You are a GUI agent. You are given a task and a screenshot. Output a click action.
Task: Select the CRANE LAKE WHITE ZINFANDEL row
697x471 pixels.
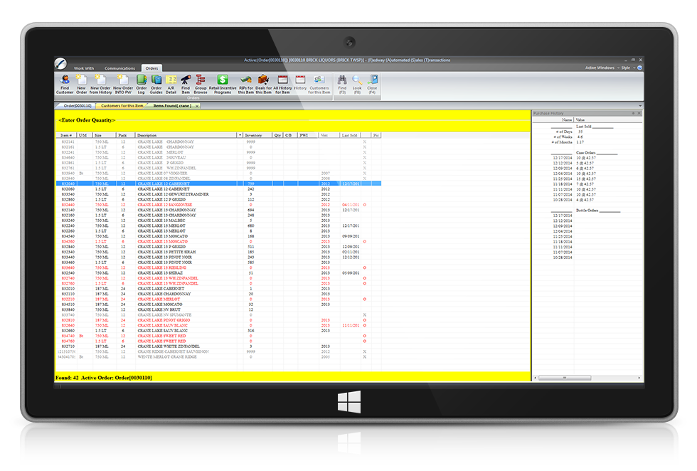218,346
